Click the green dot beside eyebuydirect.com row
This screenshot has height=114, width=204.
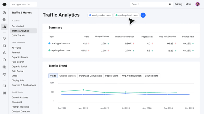point(50,50)
